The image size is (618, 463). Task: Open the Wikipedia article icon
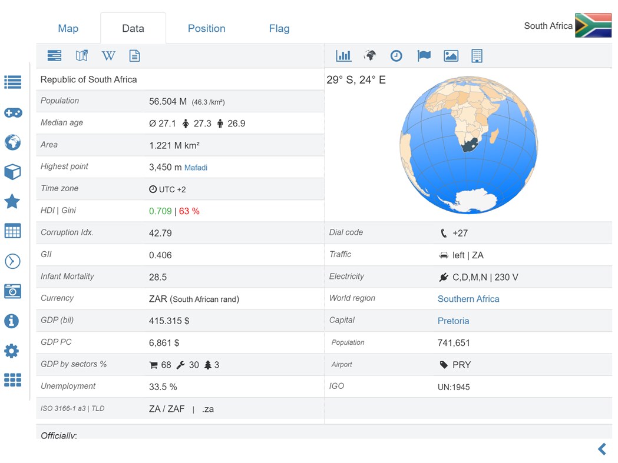pos(108,56)
